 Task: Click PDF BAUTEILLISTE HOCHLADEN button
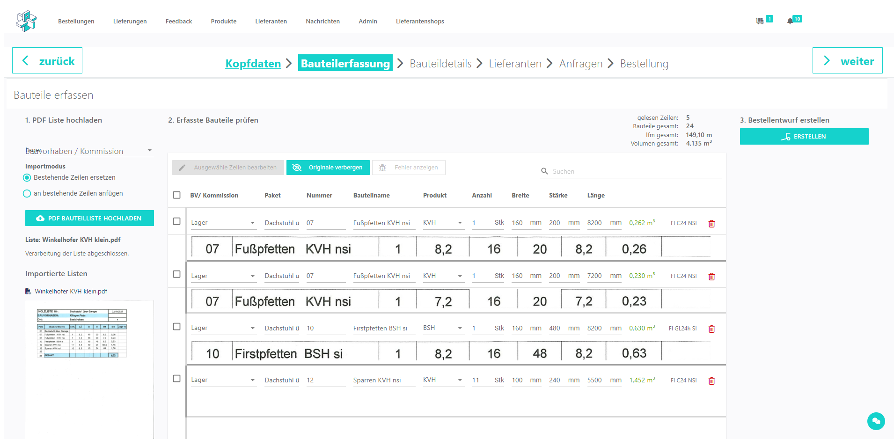(x=89, y=218)
